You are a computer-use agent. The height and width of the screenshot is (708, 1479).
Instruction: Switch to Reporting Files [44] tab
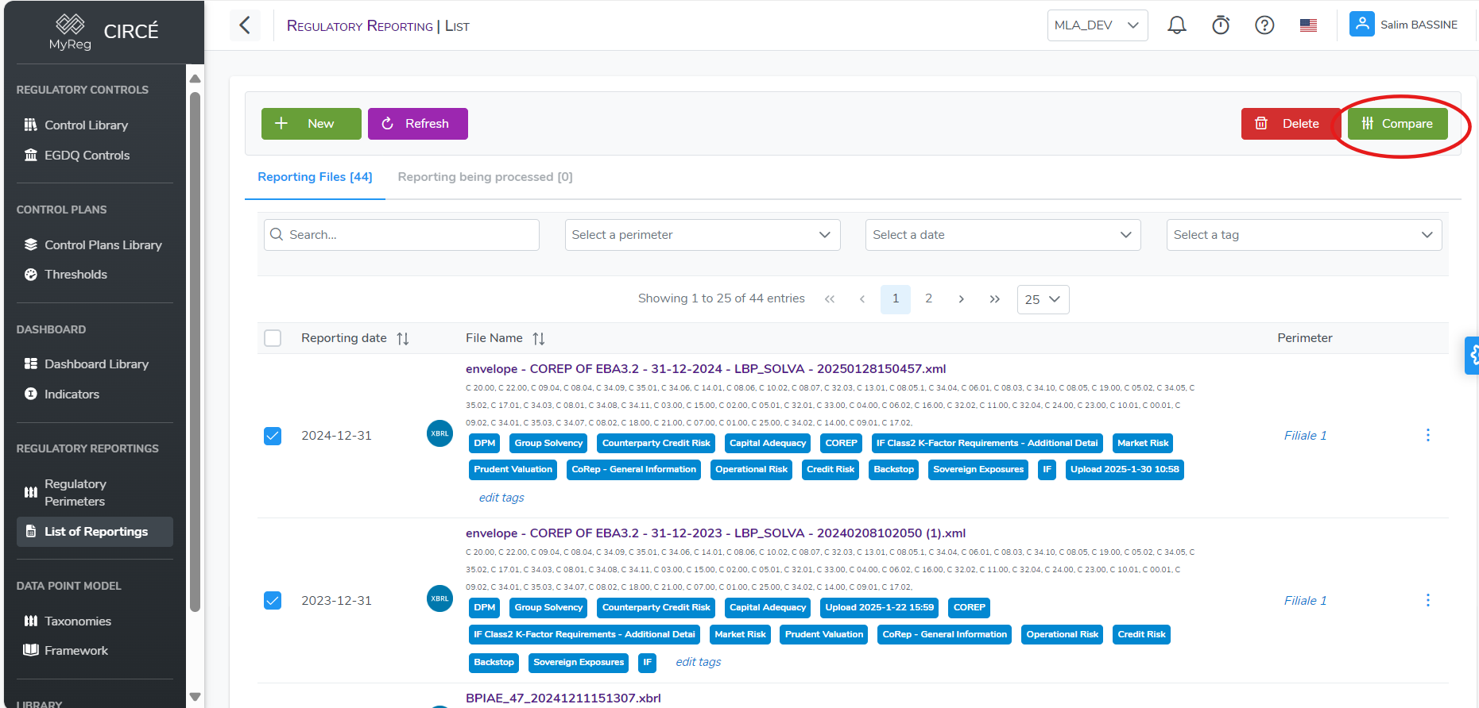pos(315,177)
